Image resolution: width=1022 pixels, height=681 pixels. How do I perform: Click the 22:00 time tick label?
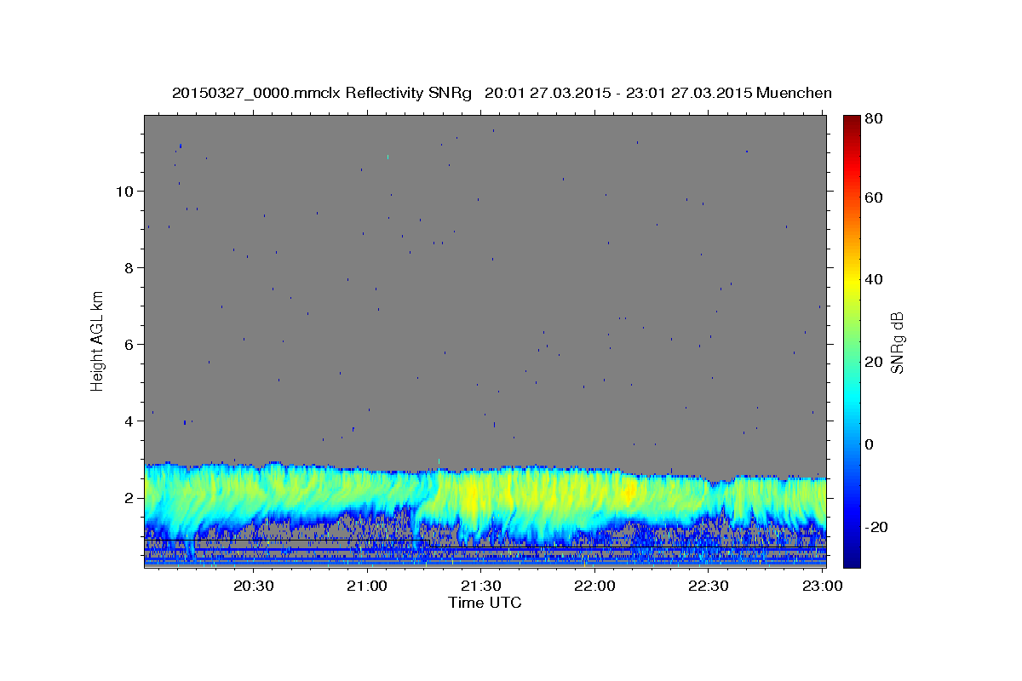click(x=596, y=587)
